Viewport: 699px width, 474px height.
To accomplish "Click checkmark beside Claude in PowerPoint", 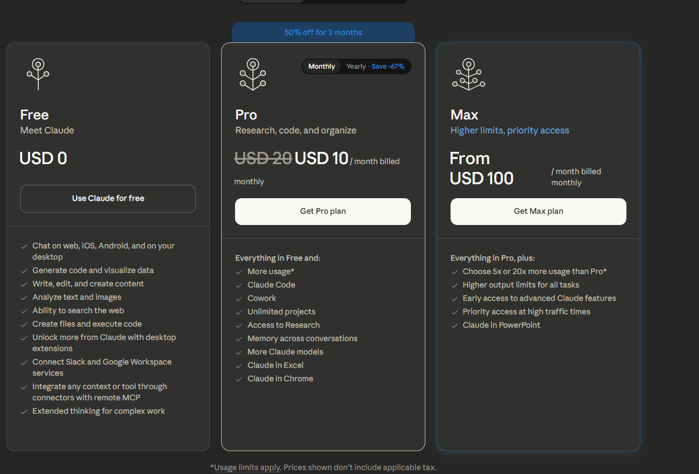I will pyautogui.click(x=454, y=325).
